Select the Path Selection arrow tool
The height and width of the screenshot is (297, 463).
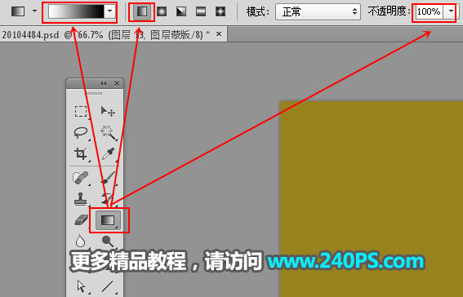pyautogui.click(x=81, y=286)
